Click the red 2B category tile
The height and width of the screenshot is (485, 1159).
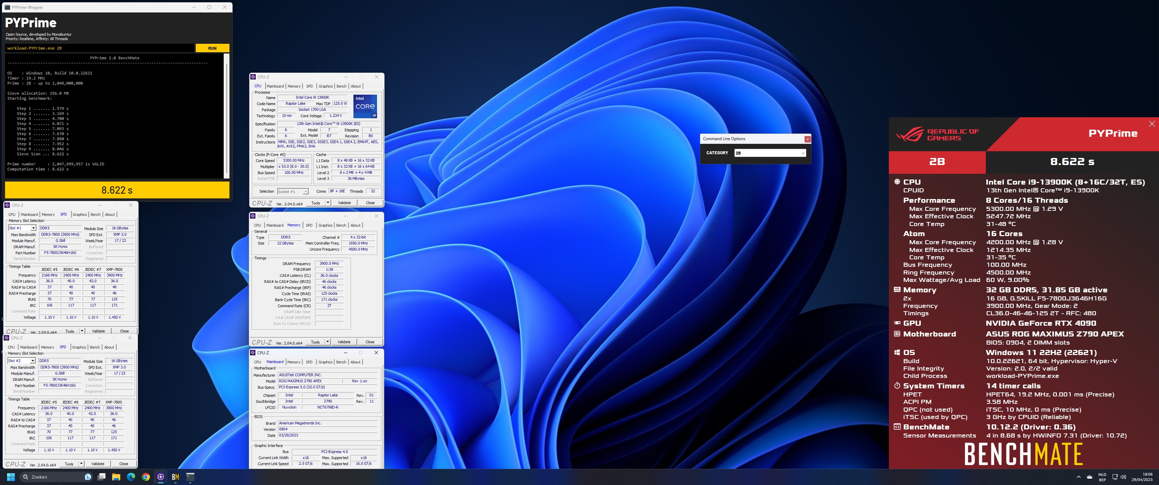coord(937,162)
